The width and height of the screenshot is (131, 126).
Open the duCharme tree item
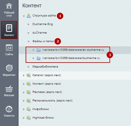click(x=39, y=33)
